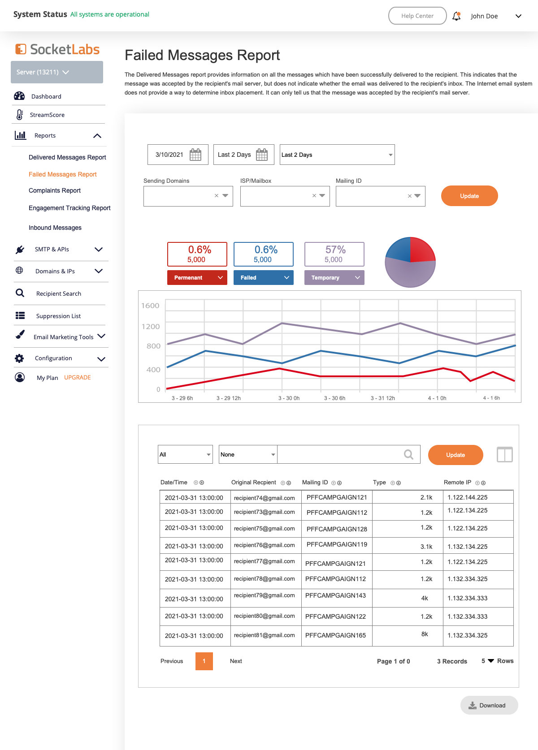This screenshot has height=750, width=538.
Task: Click the Configuration gear icon
Action: [x=19, y=358]
